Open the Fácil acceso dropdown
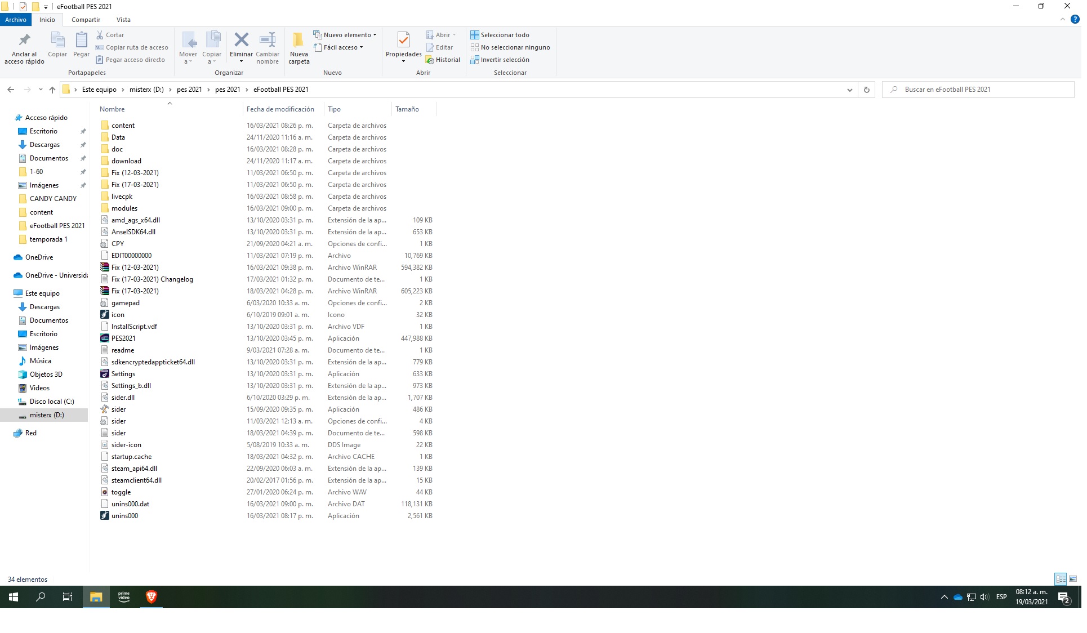Image resolution: width=1087 pixels, height=633 pixels. coord(340,47)
